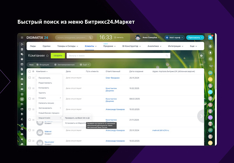Viewport: 234px width, 163px height.
Task: Open row actions icon for the Maknot row
Action: 33,130
